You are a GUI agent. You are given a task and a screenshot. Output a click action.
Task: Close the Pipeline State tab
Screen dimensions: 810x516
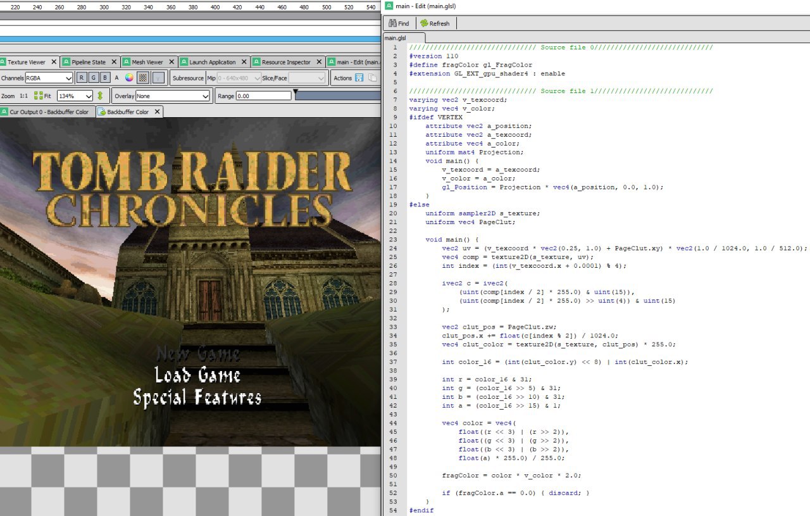click(114, 62)
